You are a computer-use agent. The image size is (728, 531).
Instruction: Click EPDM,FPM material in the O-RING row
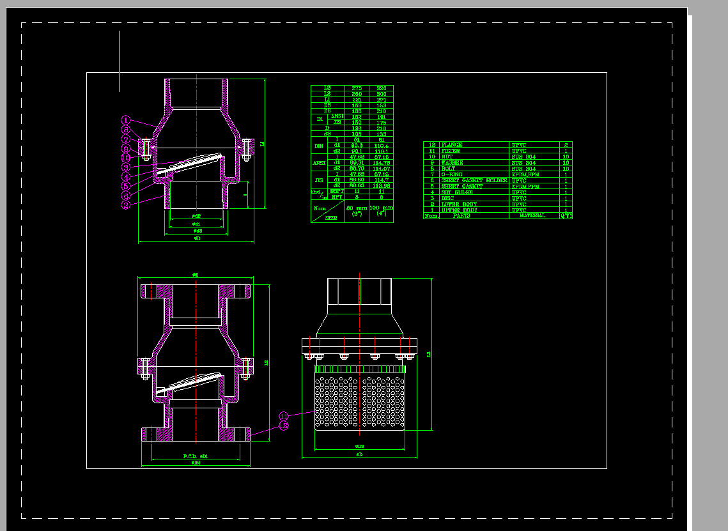(525, 174)
